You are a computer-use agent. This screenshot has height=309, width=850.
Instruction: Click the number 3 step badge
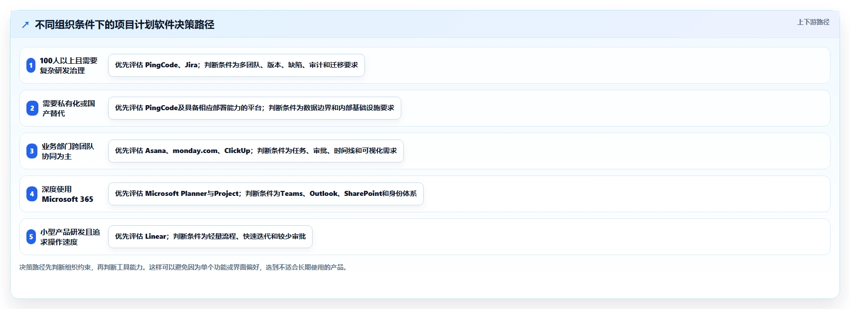31,151
